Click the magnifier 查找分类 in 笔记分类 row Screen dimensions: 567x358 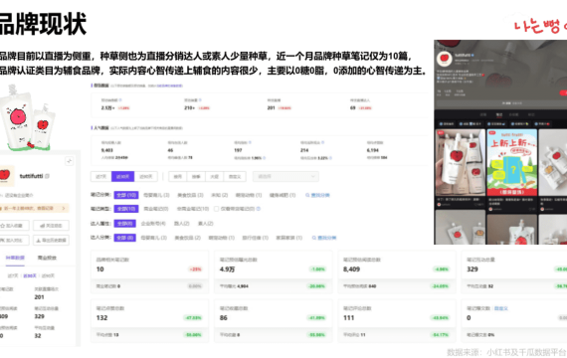pos(317,195)
